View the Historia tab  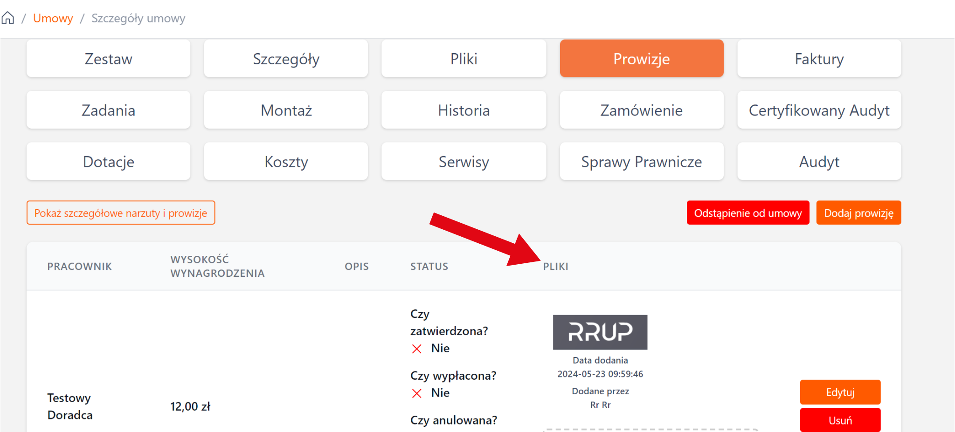tap(464, 110)
